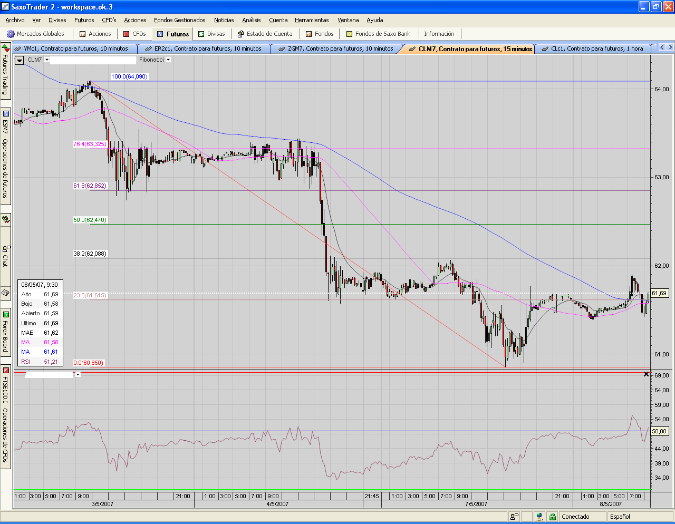Click the instrument search input field
The width and height of the screenshot is (675, 524).
93,60
